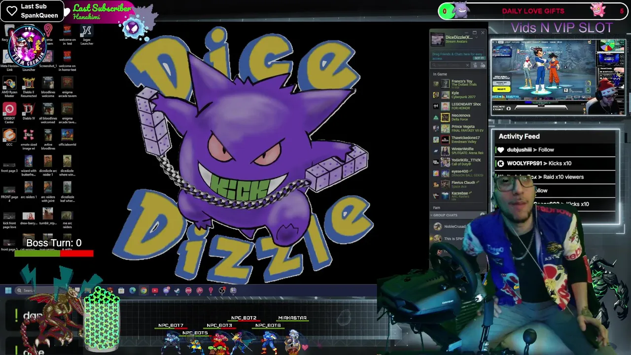Open the 'dicedizzle leaf' desktop file
The height and width of the screenshot is (355, 631).
pos(67,192)
